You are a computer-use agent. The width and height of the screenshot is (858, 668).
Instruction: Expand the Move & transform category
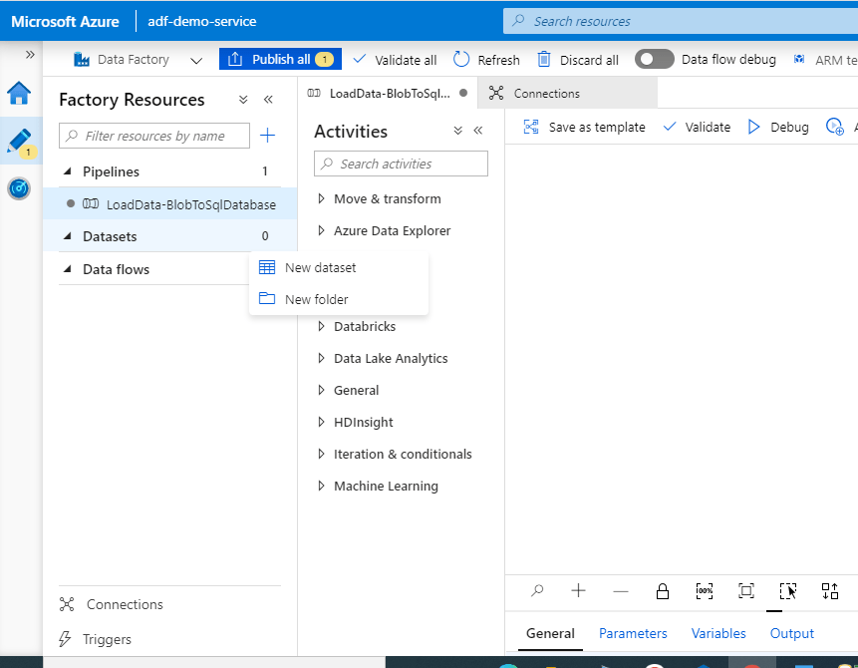tap(321, 198)
